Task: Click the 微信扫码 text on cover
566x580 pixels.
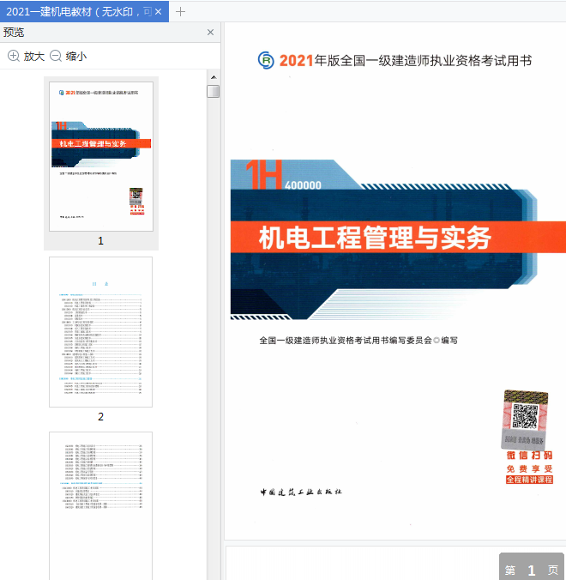Action: [x=529, y=456]
